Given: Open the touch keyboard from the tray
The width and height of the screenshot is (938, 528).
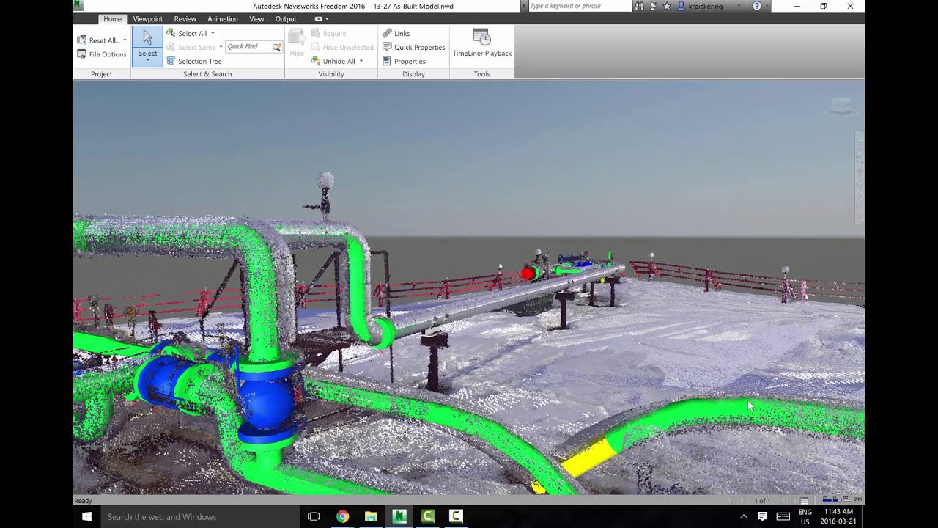Looking at the screenshot, I should click(783, 516).
